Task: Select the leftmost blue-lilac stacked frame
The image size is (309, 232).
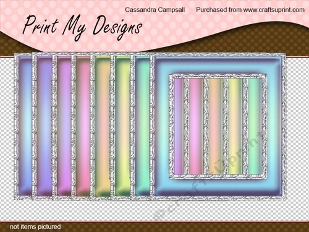Action: tap(23, 127)
